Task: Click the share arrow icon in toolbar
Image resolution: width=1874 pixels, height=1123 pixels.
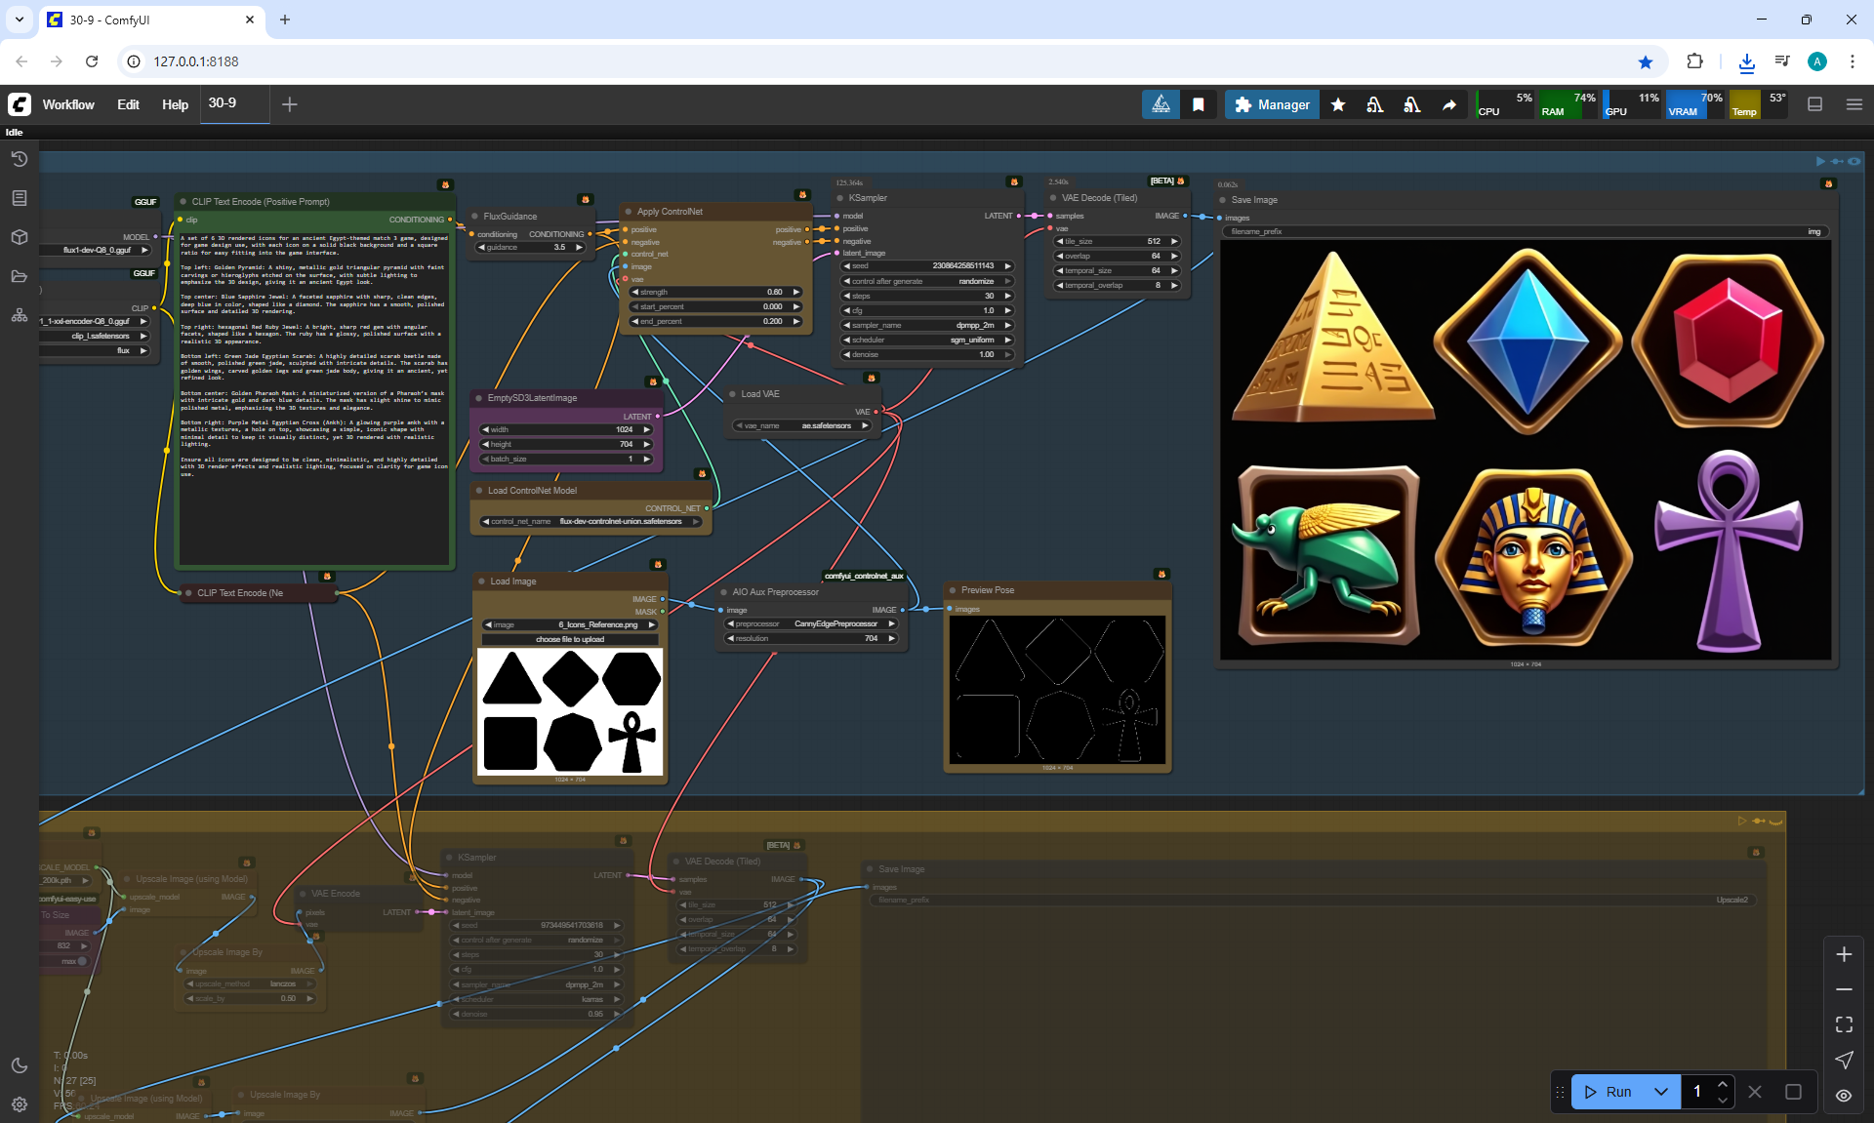Action: 1449,104
